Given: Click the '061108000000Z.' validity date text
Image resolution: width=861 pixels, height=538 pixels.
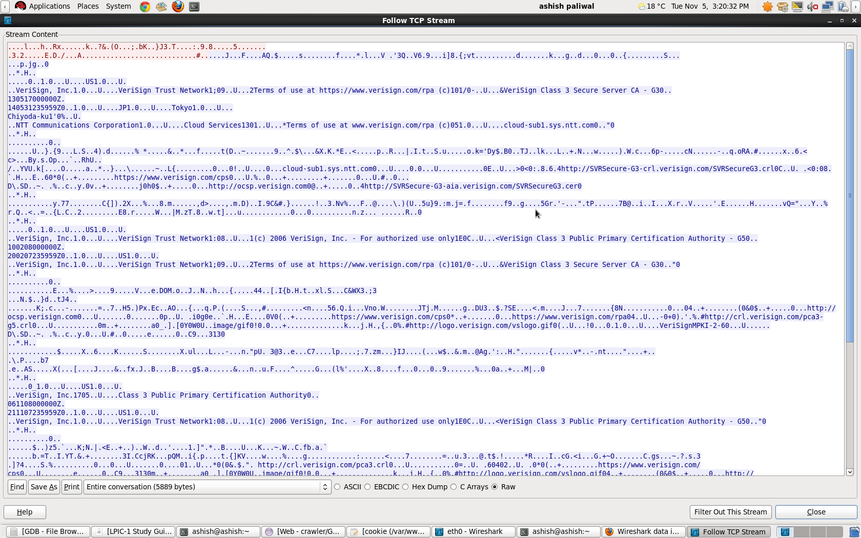Looking at the screenshot, I should click(36, 404).
